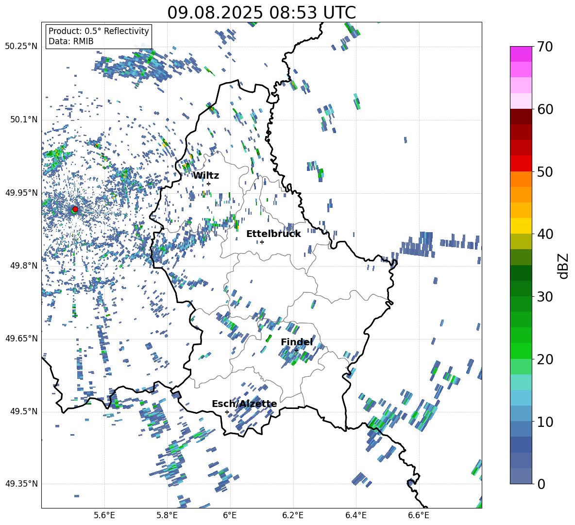The height and width of the screenshot is (525, 575).
Task: Click the 49.8°N latitude label
Action: point(24,266)
